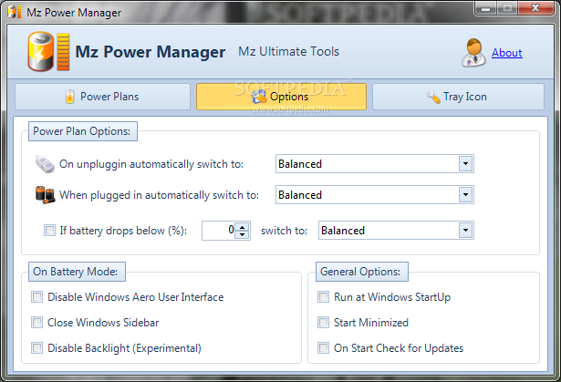
Task: Click the batteries plugged-in icon
Action: (x=45, y=195)
